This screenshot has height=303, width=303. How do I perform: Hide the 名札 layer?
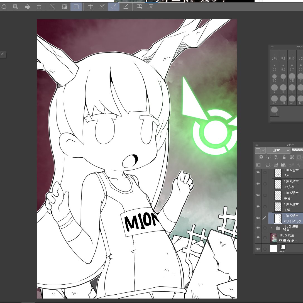click(258, 172)
